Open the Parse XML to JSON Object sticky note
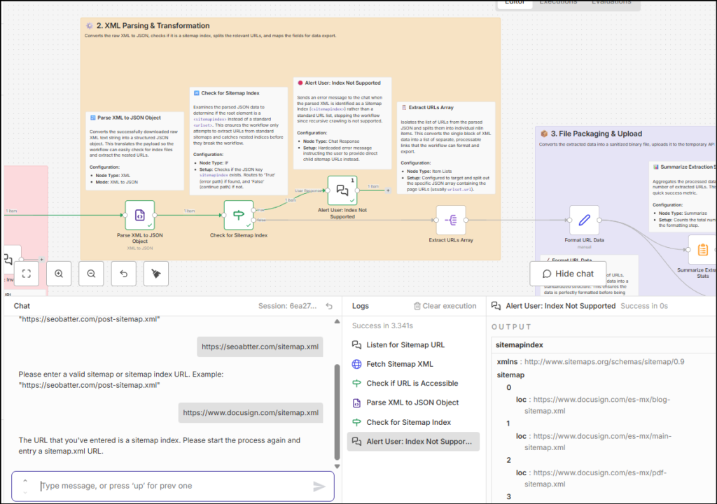Screen dimensions: 717x504 (134, 151)
